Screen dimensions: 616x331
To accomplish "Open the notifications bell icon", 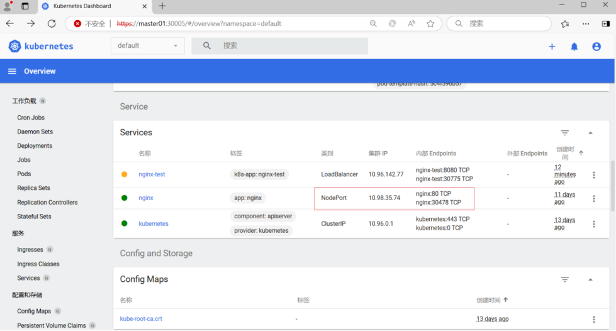I will pyautogui.click(x=574, y=47).
